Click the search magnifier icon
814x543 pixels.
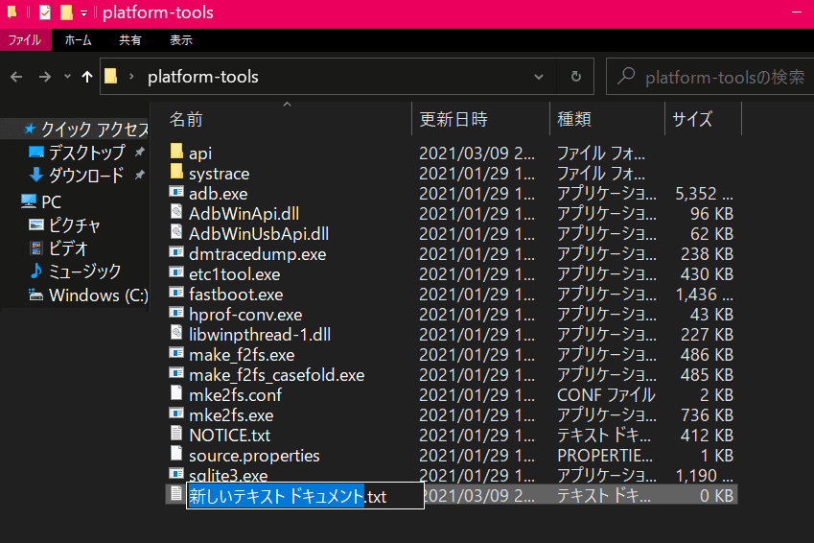[626, 76]
